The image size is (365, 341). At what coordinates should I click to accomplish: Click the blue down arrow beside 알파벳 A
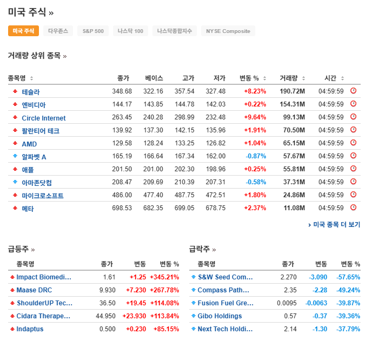click(x=15, y=156)
